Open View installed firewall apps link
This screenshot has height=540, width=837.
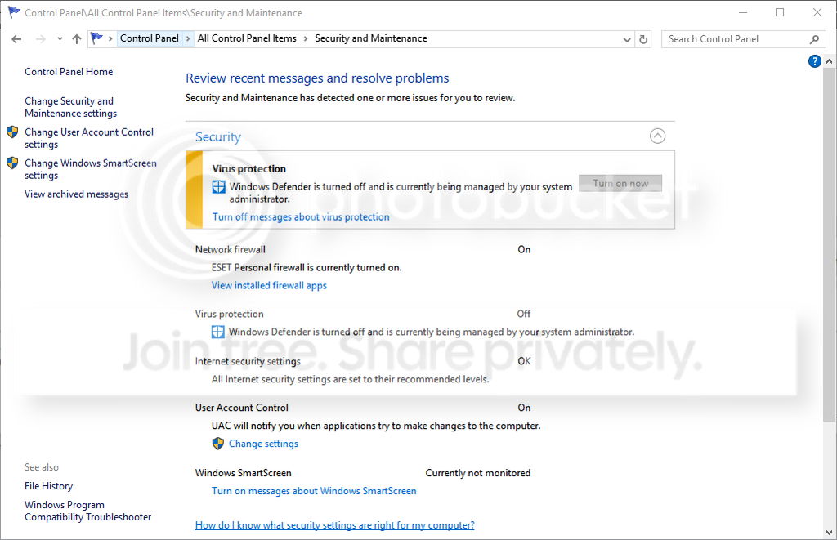tap(269, 285)
